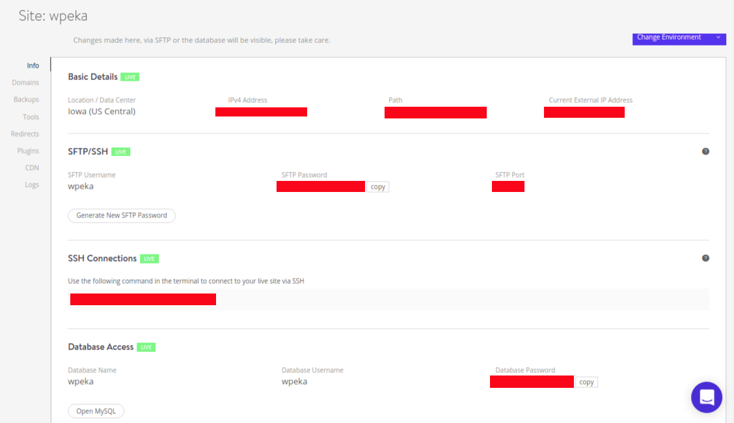
Task: Open the Backups section
Action: (26, 99)
